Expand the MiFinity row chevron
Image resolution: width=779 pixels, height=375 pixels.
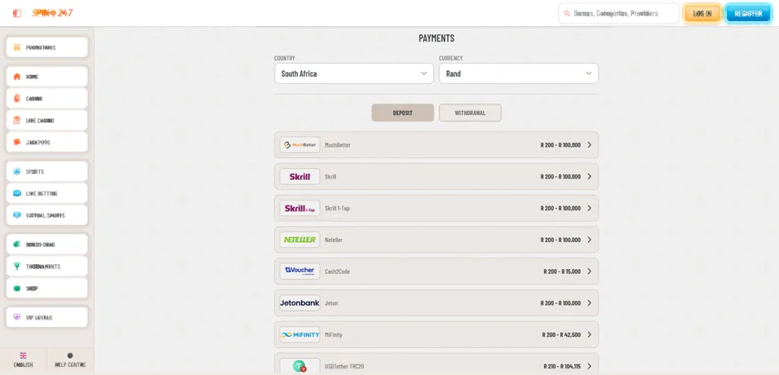tap(589, 335)
